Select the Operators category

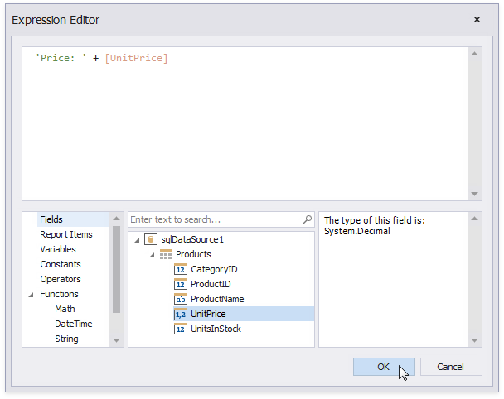(x=61, y=279)
